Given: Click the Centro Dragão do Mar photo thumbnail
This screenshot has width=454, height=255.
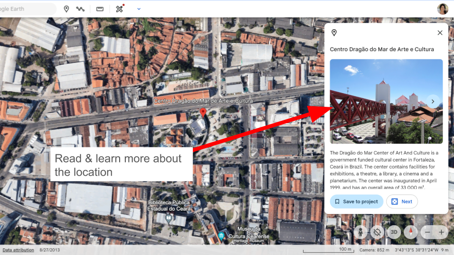Looking at the screenshot, I should [x=378, y=101].
